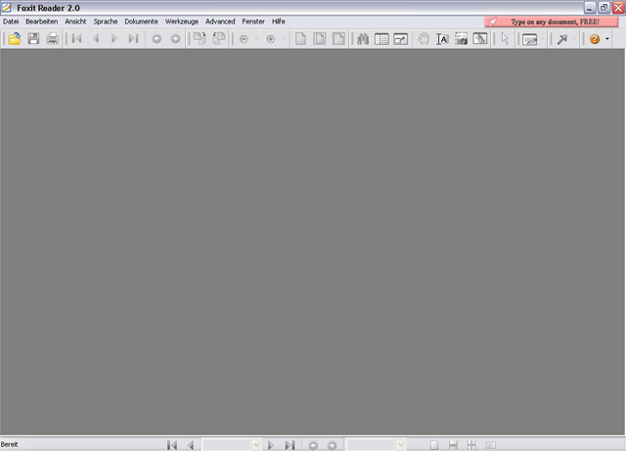Open the zoom out dropdown arrow
The width and height of the screenshot is (626, 451).
click(256, 39)
